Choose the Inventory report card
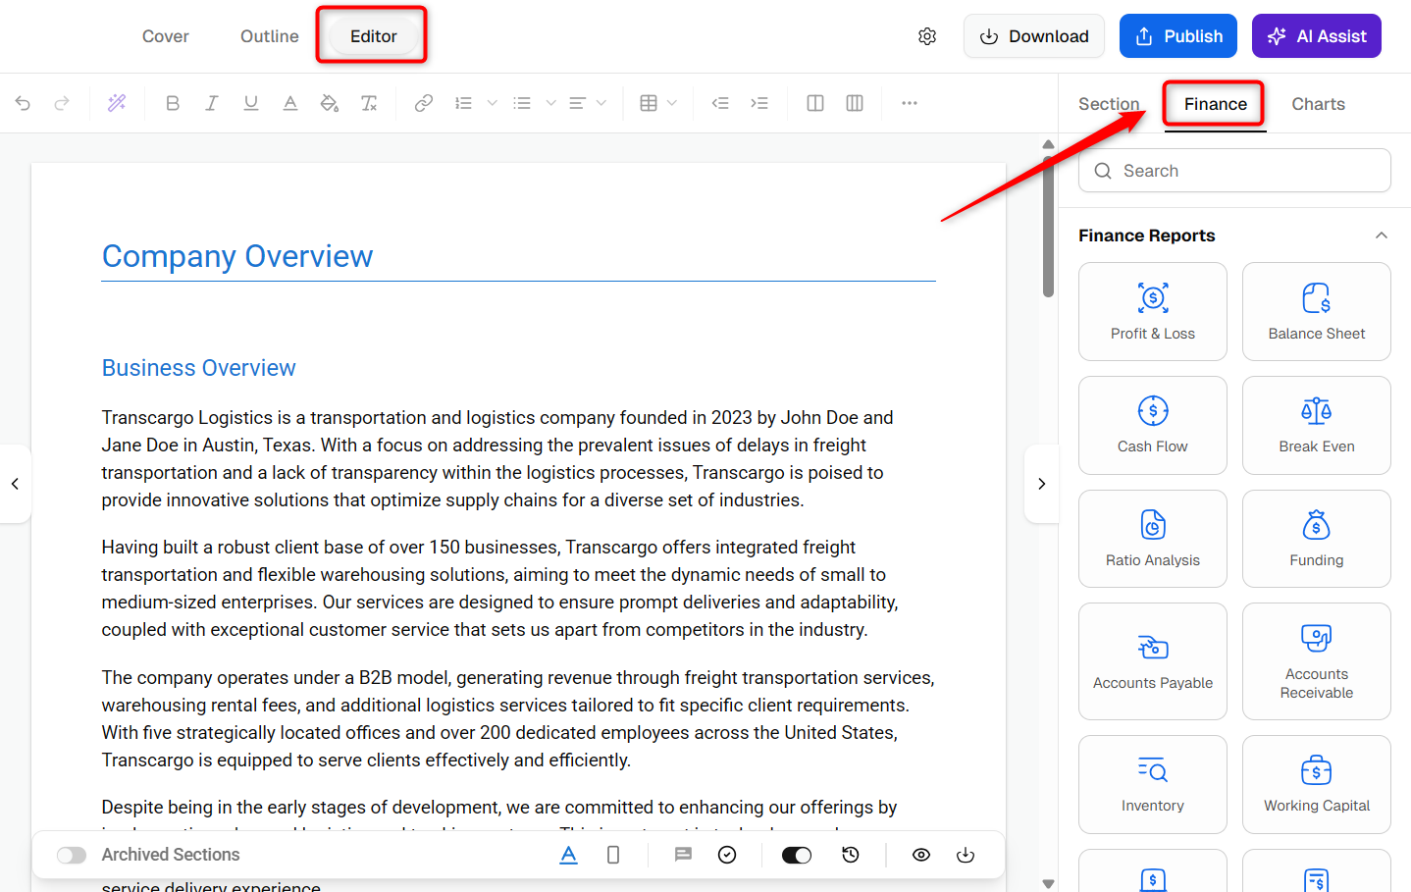The image size is (1411, 892). [x=1153, y=785]
